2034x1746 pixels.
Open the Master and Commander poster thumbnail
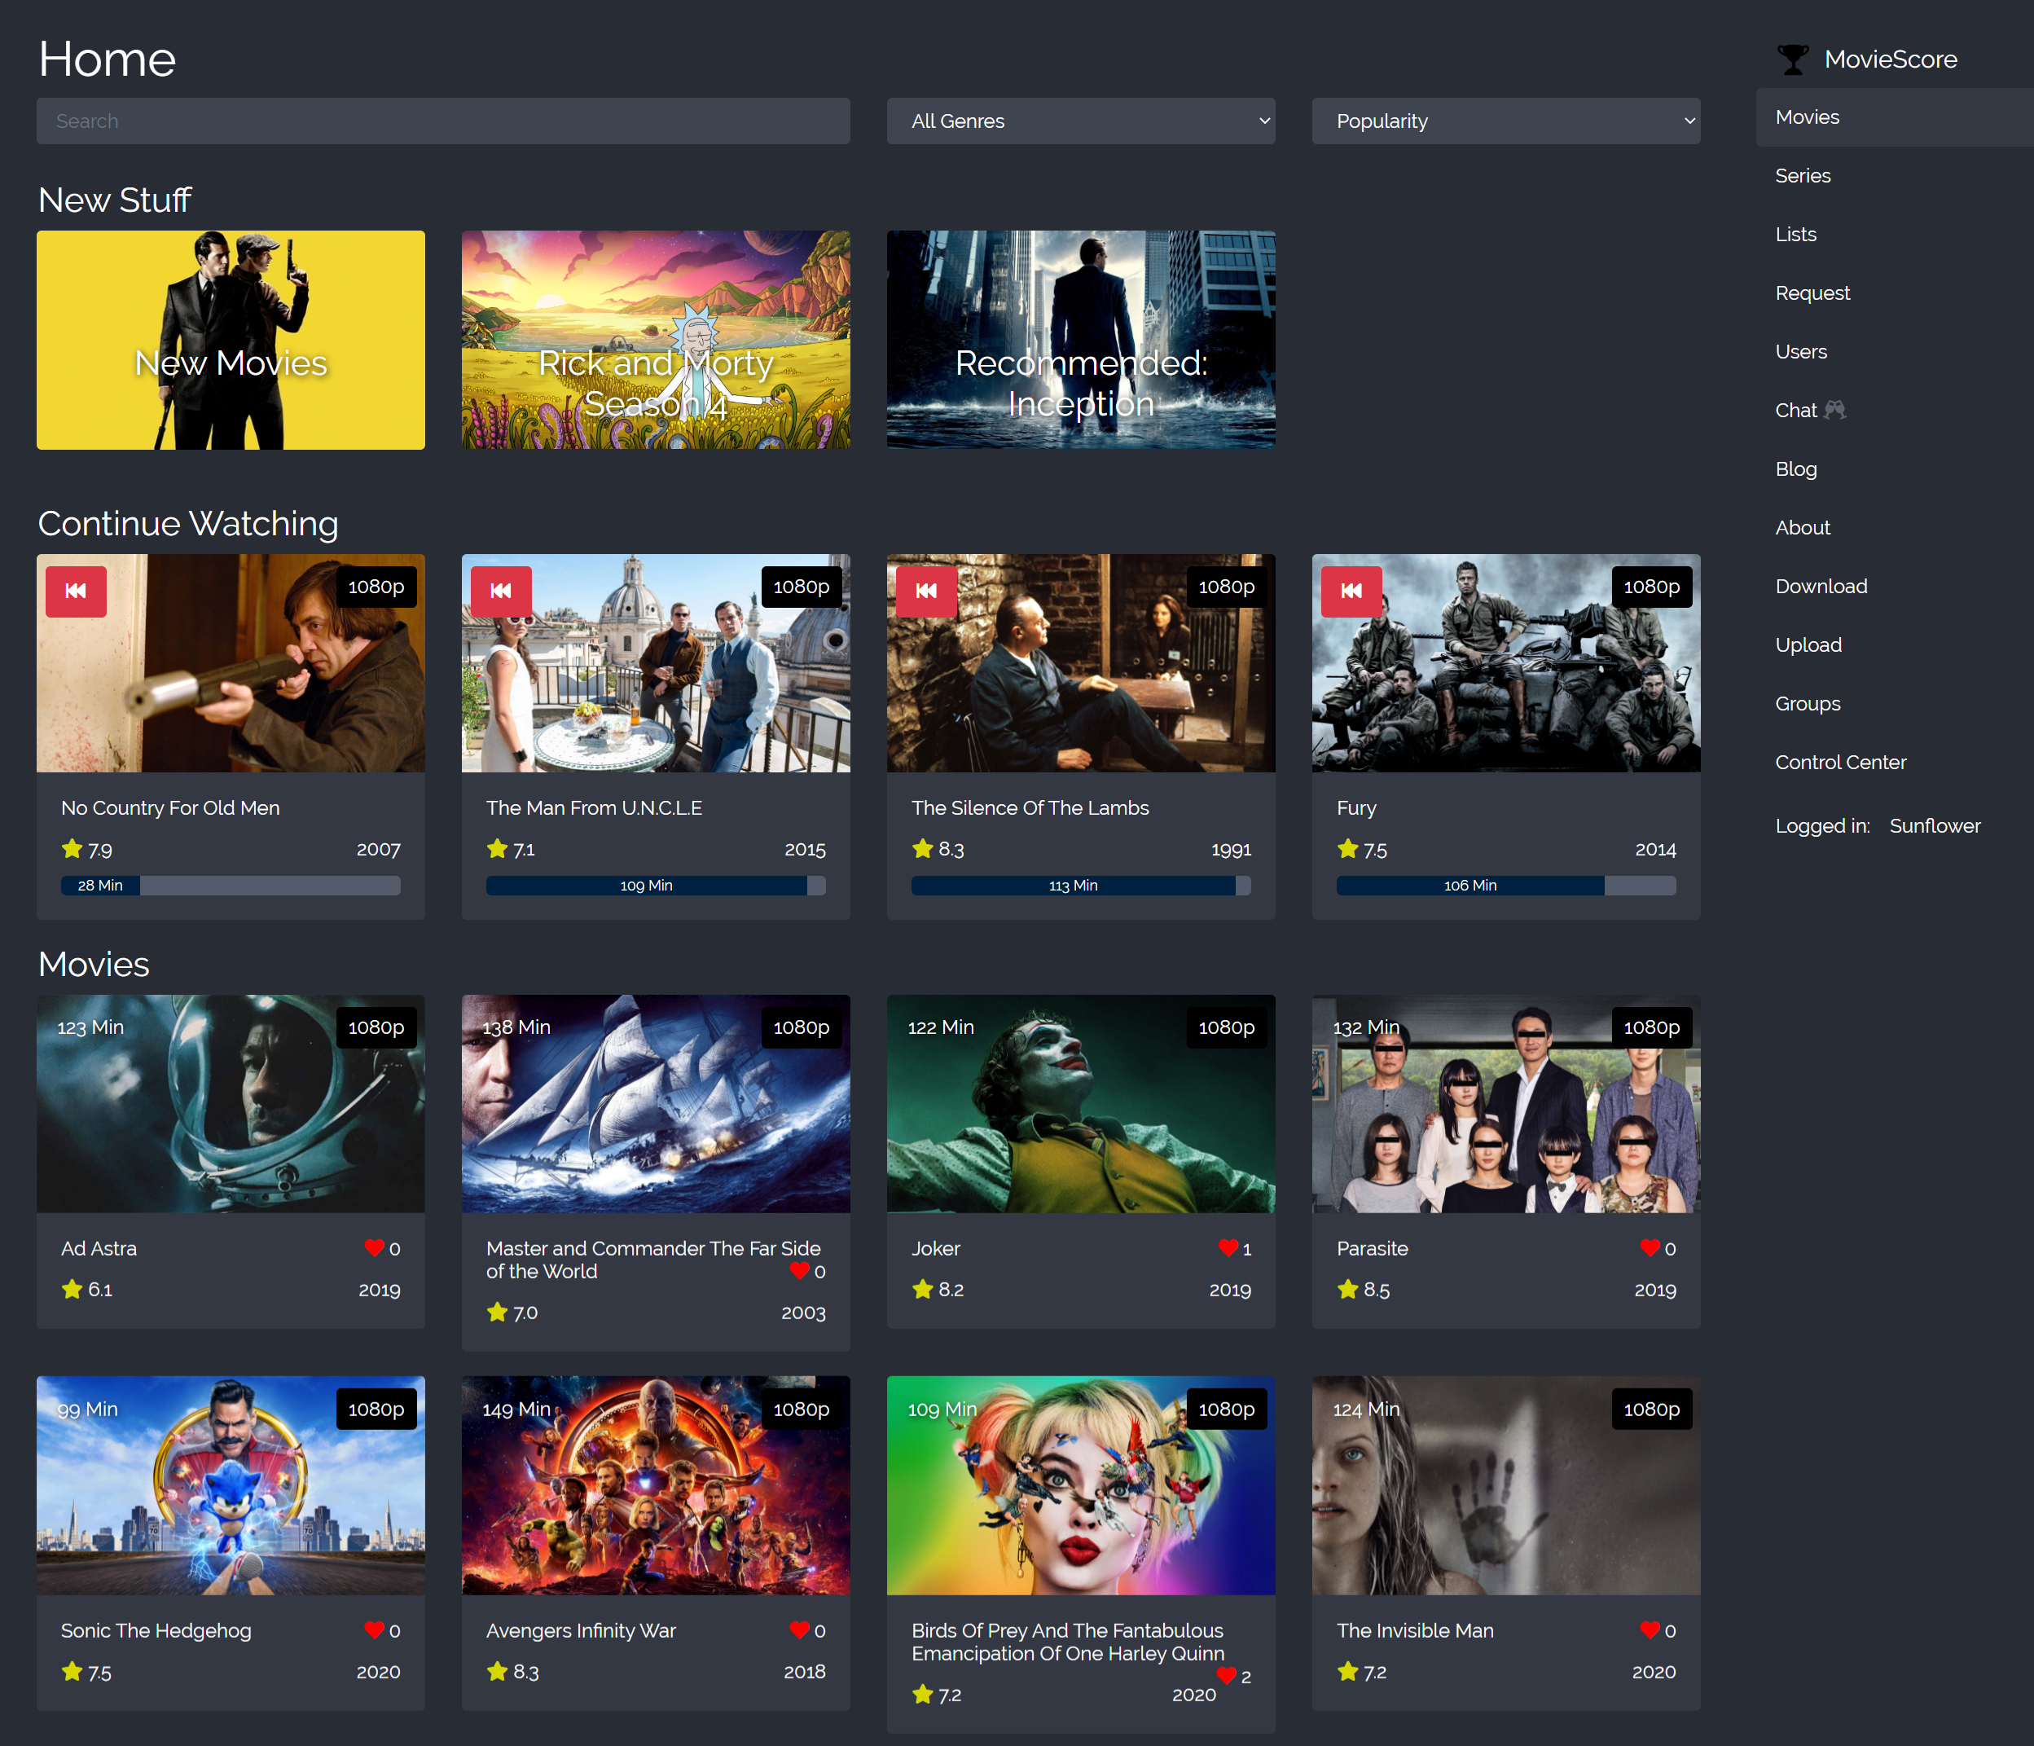click(x=656, y=1104)
